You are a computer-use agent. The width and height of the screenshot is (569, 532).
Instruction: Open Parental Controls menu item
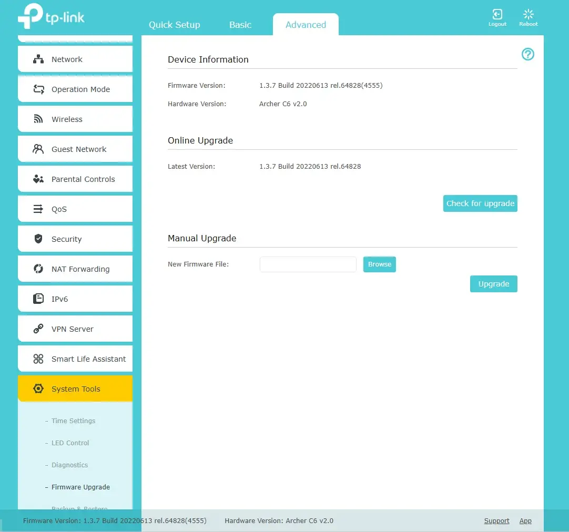75,179
